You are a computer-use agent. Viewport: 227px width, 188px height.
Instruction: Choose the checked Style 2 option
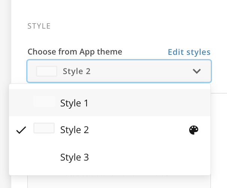pos(74,130)
